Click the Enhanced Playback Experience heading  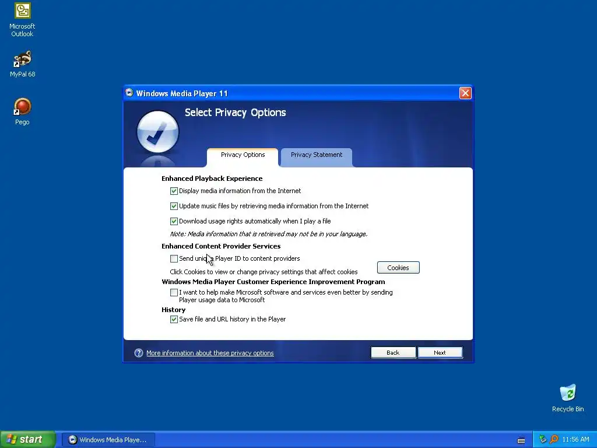click(x=212, y=178)
